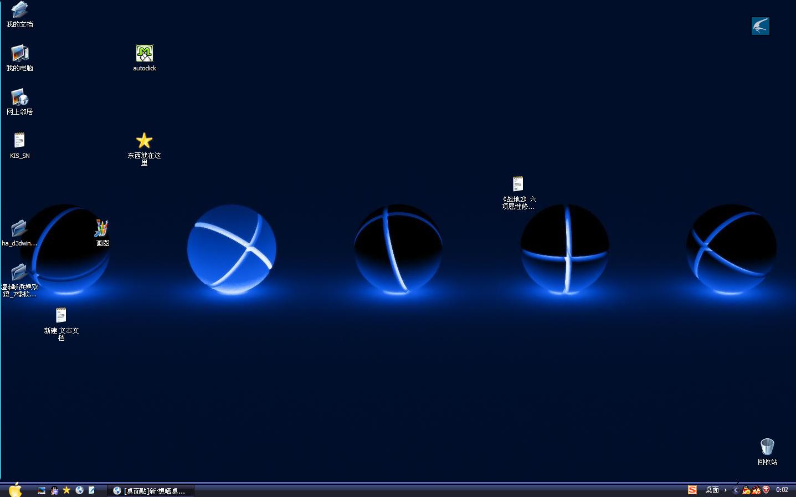796x497 pixels.
Task: Click the two-person messenger tray icon
Action: tap(756, 490)
